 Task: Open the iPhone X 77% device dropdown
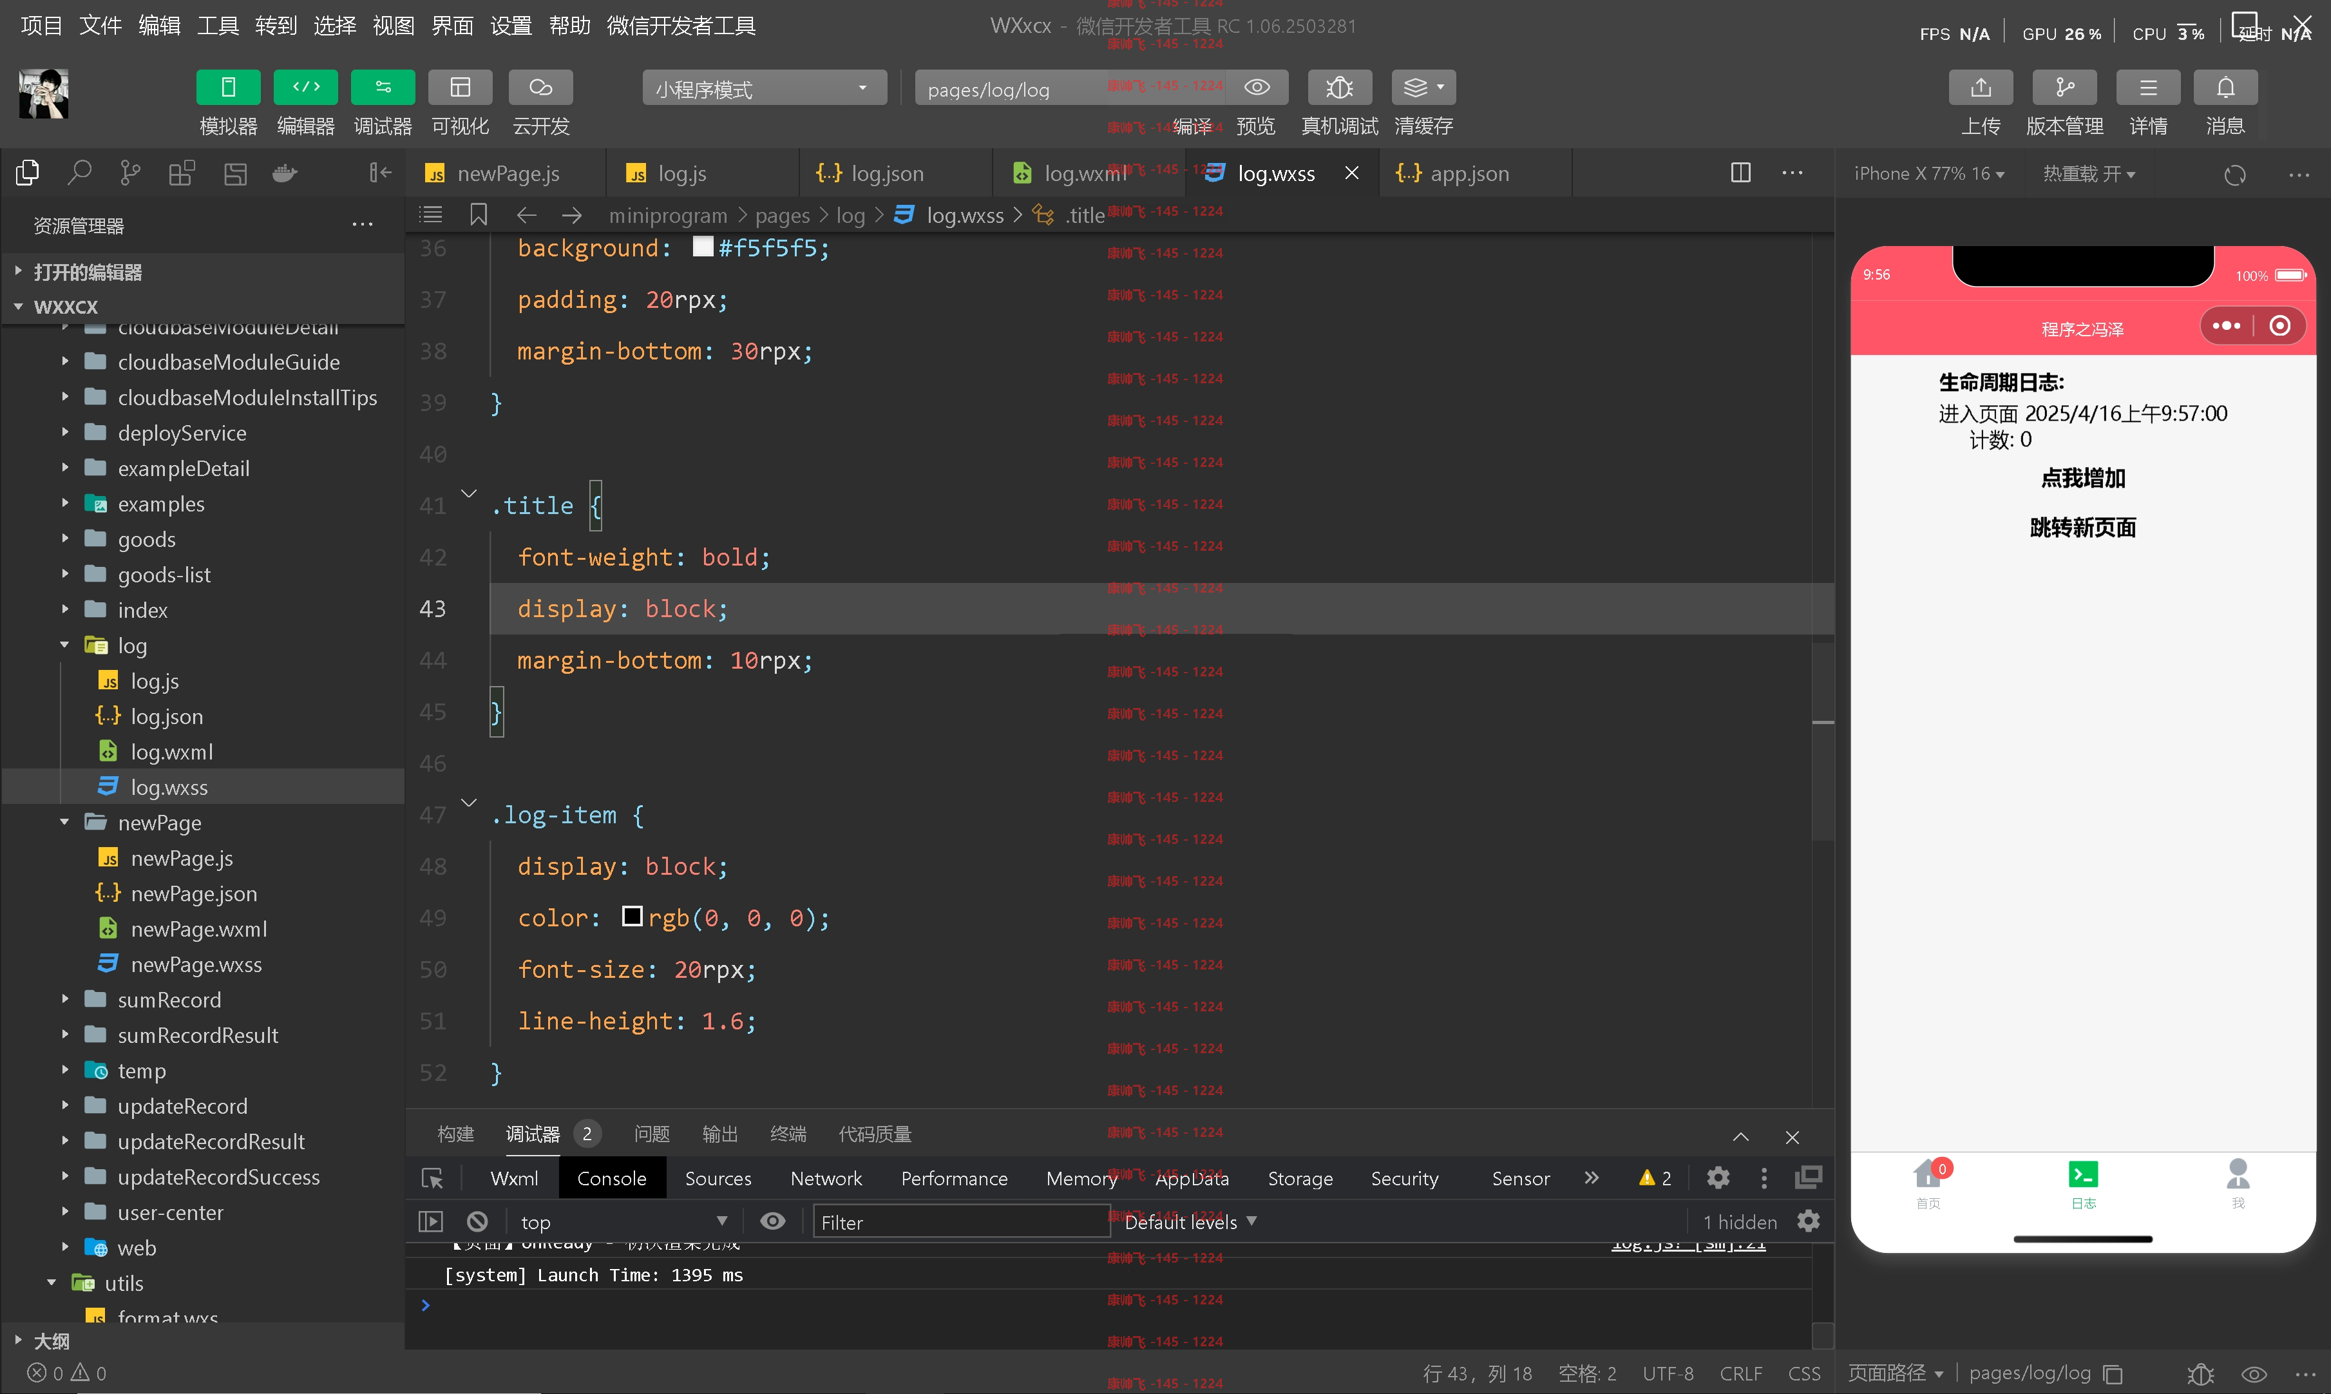tap(1929, 174)
